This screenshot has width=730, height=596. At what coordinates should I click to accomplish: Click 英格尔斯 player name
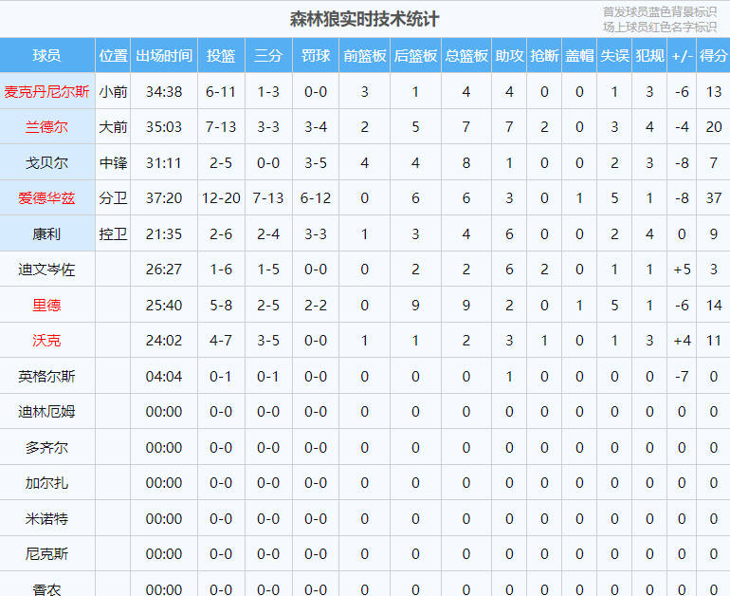(x=47, y=377)
